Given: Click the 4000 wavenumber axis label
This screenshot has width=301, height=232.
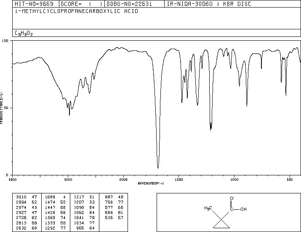Looking at the screenshot, I should pyautogui.click(x=13, y=180).
